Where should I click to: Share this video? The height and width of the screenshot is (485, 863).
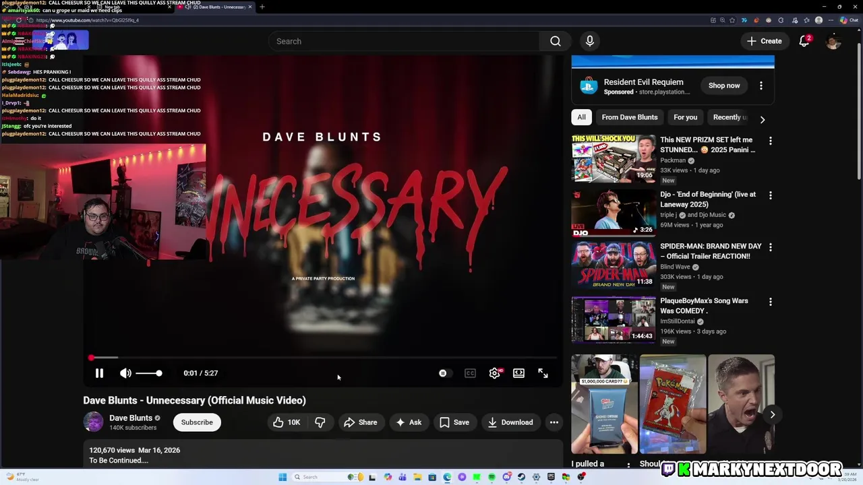(x=361, y=422)
